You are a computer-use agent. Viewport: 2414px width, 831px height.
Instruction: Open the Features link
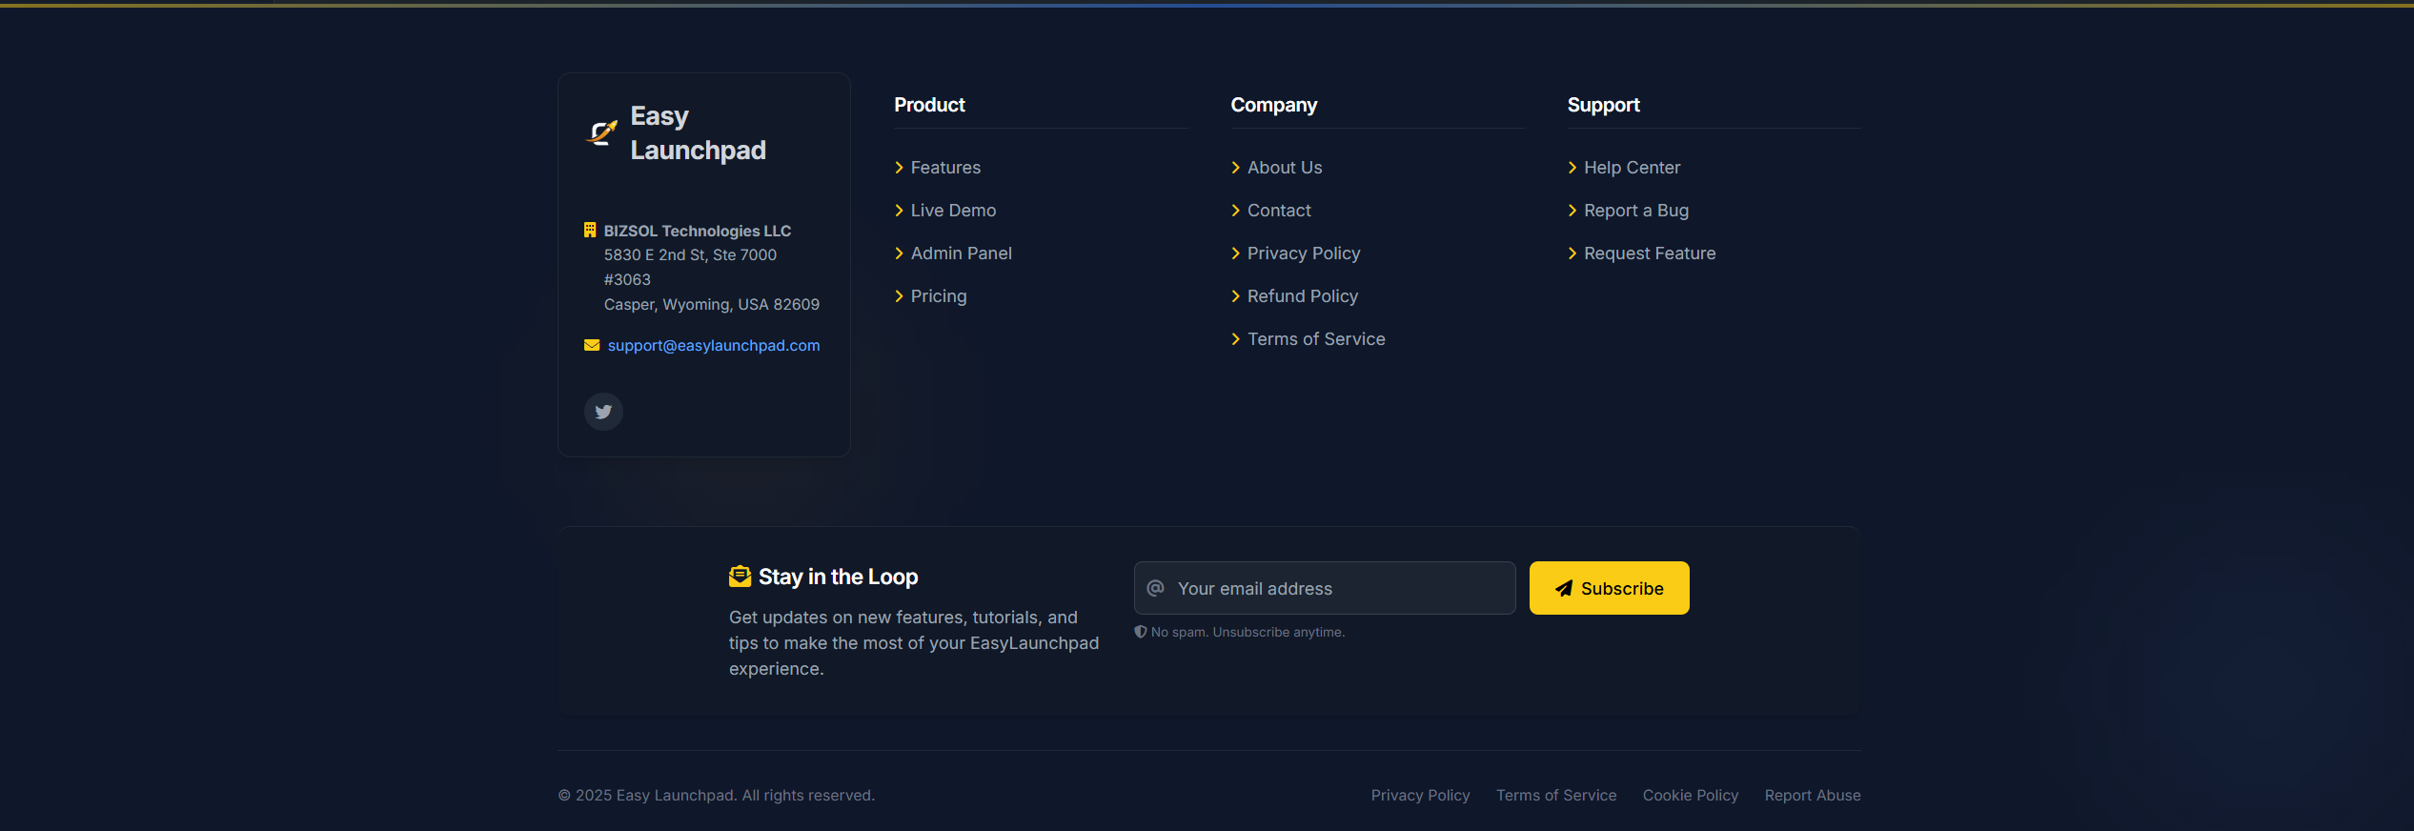pos(945,168)
